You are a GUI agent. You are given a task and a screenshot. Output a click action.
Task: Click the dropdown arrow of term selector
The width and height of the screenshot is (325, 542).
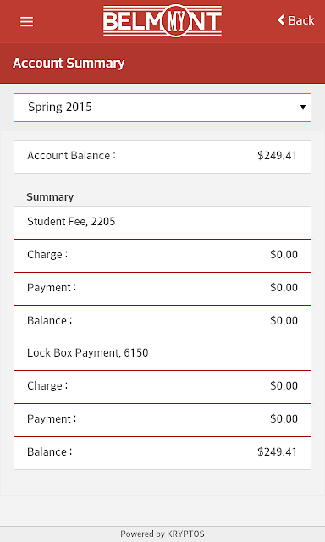coord(303,108)
